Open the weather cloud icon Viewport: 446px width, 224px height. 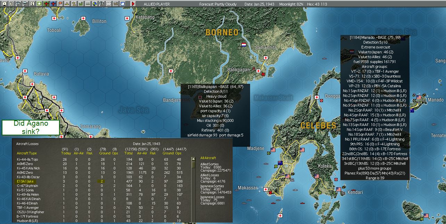(123, 4)
